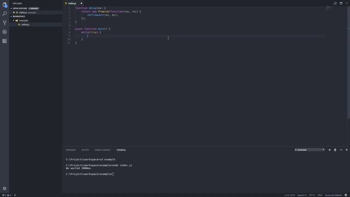The width and height of the screenshot is (350, 197).
Task: Click the feedback smiley in status bar
Action: point(346,195)
